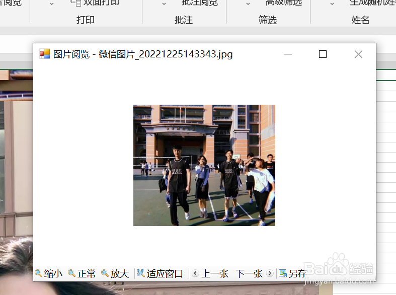The height and width of the screenshot is (295, 396).
Task: Click the 放大 zoom-in magnifier icon
Action: tap(105, 273)
